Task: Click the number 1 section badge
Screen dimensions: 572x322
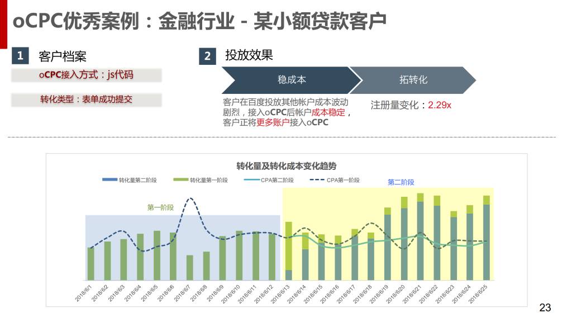Action: (20, 56)
